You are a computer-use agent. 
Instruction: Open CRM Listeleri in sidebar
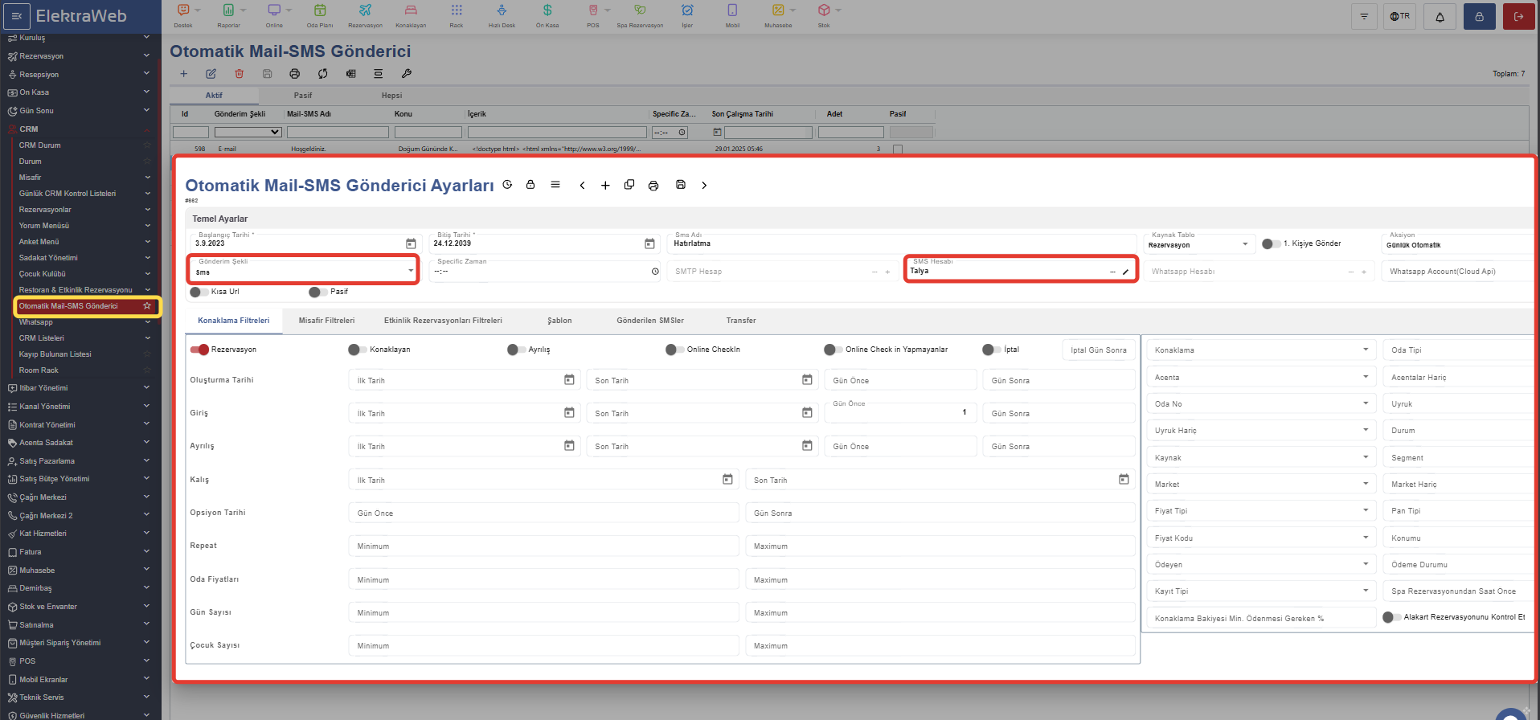(42, 338)
